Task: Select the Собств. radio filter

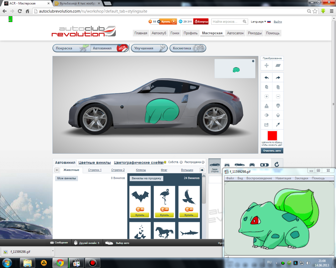Action: pos(181,162)
